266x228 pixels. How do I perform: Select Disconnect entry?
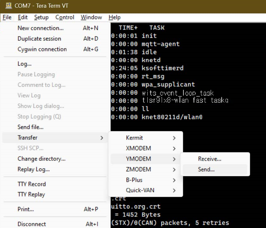click(x=55, y=224)
